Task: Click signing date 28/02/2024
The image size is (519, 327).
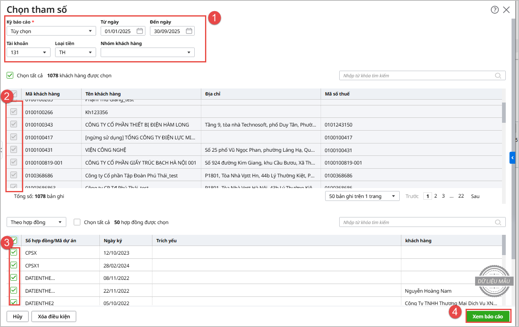Action: [x=116, y=265]
